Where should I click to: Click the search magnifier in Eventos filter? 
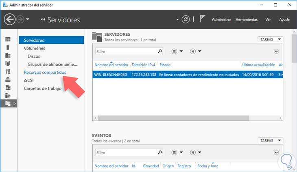[160, 153]
